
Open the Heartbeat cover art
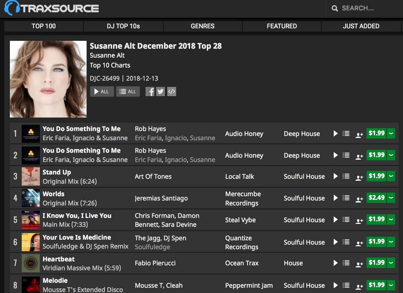31,263
